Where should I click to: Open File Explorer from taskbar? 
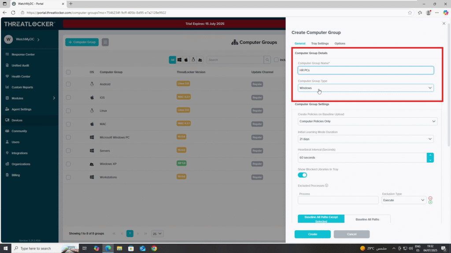pyautogui.click(x=119, y=249)
